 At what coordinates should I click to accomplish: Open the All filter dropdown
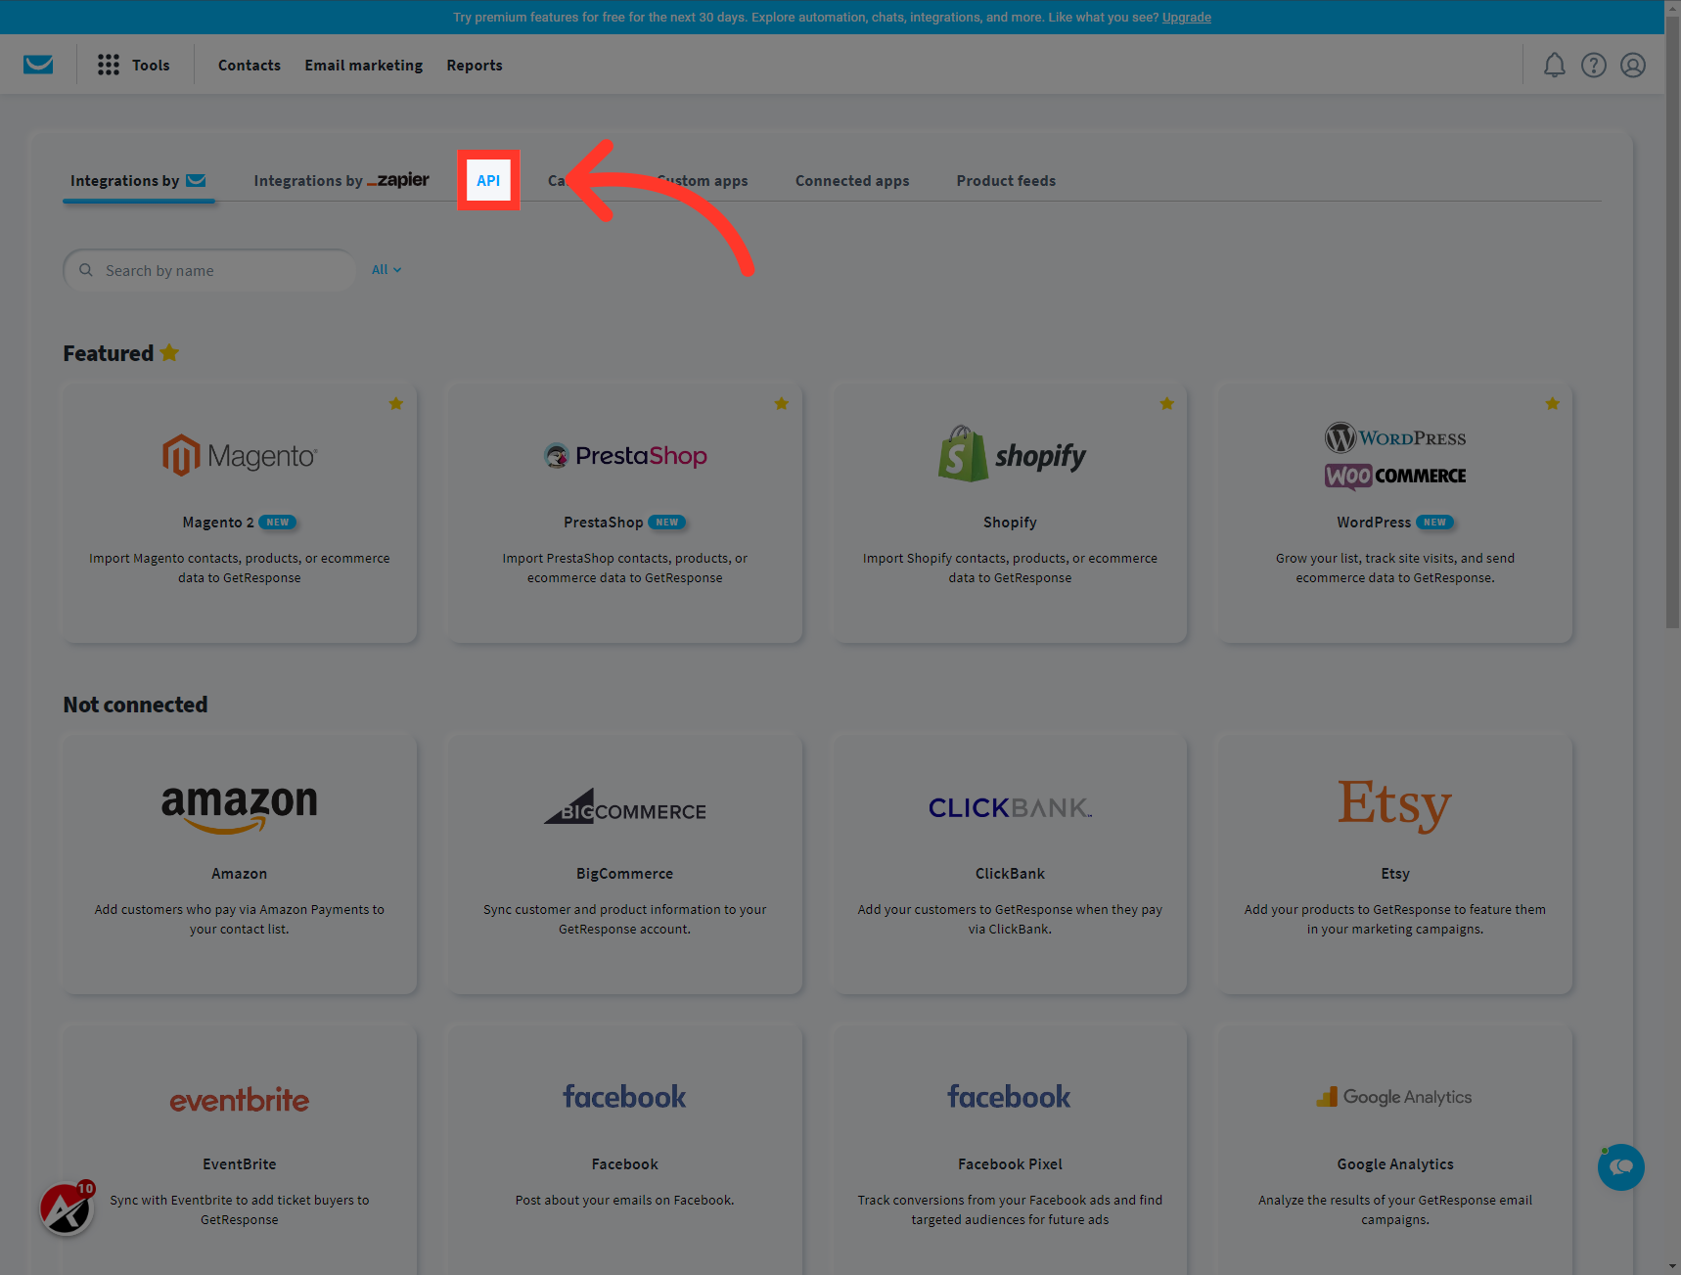click(385, 269)
